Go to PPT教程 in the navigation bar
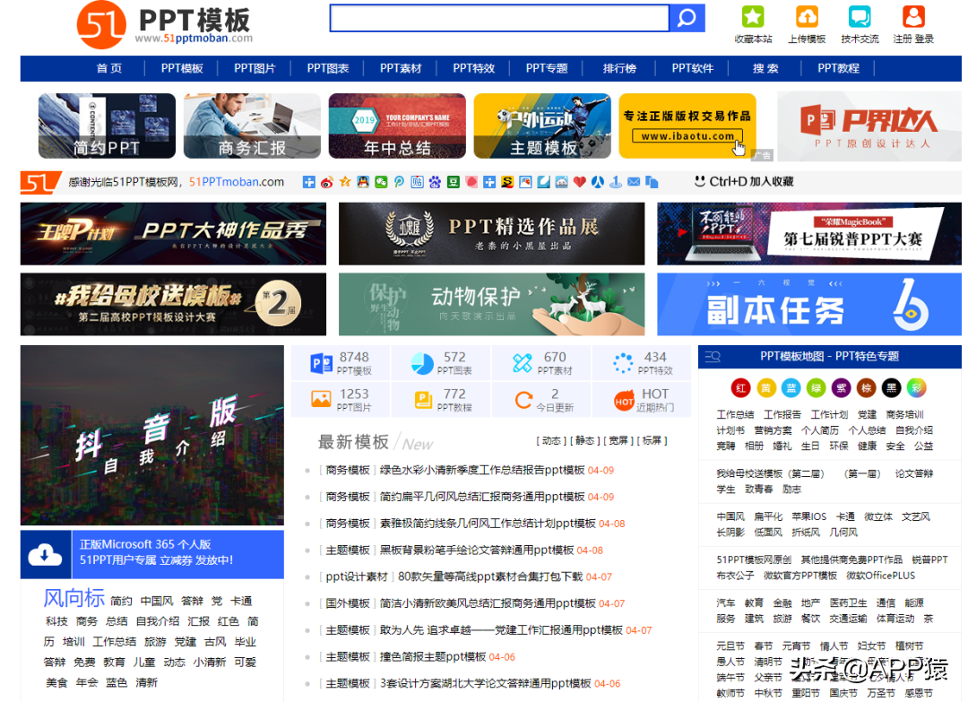Viewport: 968px width, 702px height. click(x=838, y=68)
